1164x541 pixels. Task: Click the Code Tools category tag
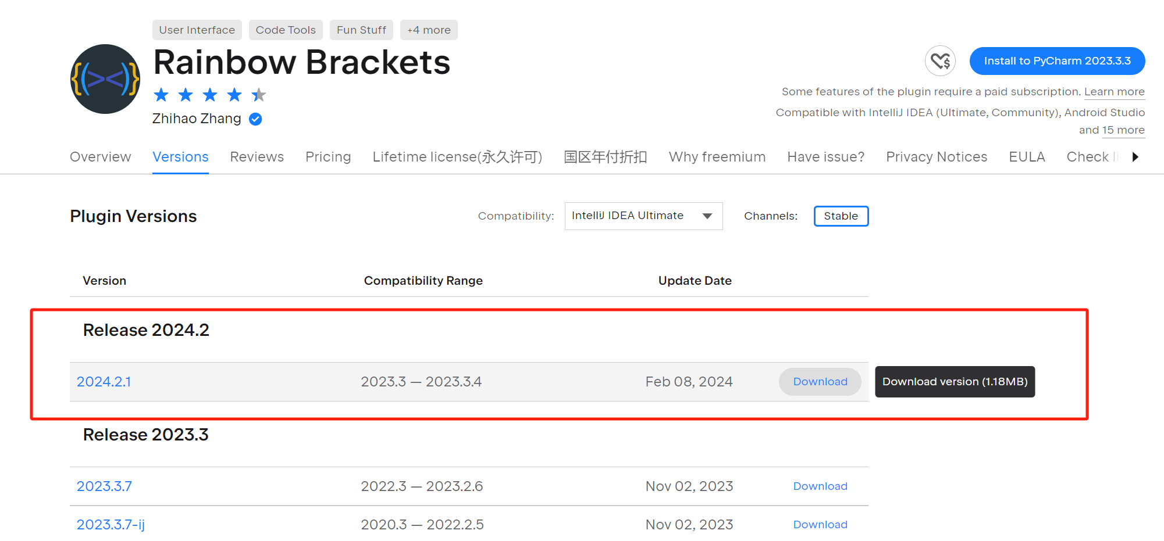pyautogui.click(x=286, y=30)
